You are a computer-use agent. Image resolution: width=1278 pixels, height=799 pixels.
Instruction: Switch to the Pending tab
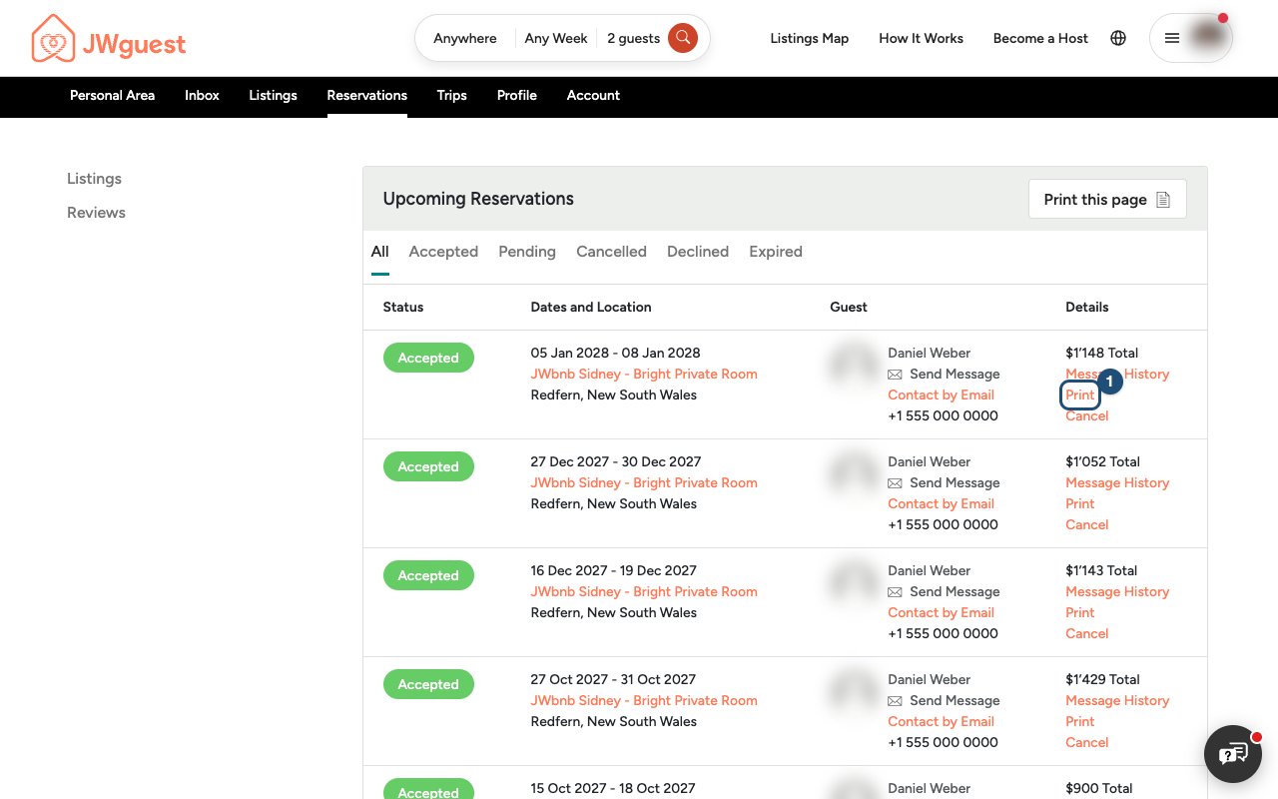coord(527,252)
